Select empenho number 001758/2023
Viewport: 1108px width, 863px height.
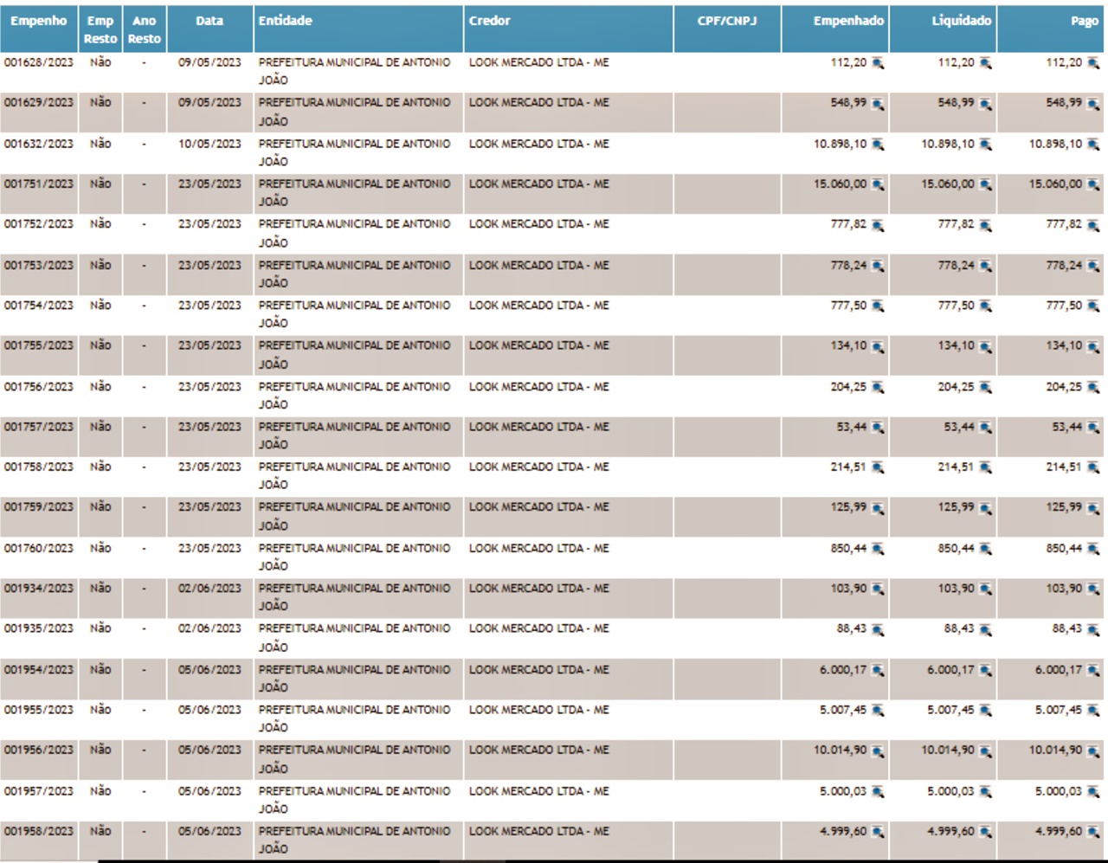[39, 467]
